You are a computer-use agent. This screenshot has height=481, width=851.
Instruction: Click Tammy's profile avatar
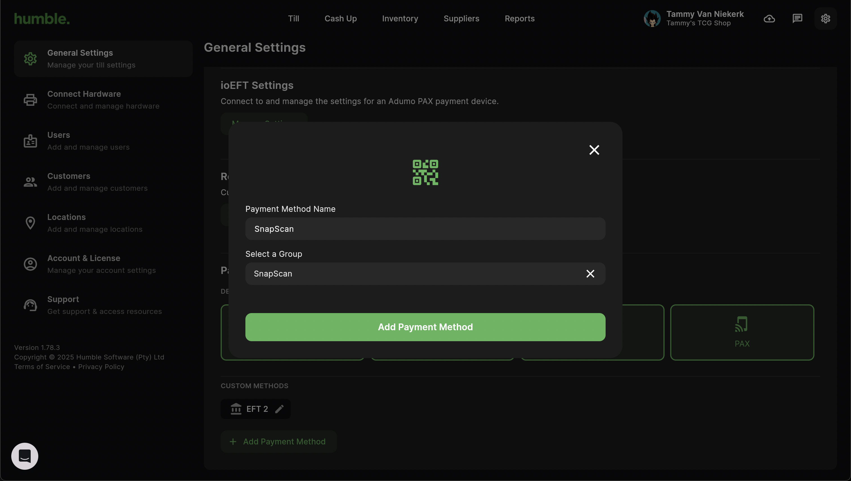click(x=652, y=19)
